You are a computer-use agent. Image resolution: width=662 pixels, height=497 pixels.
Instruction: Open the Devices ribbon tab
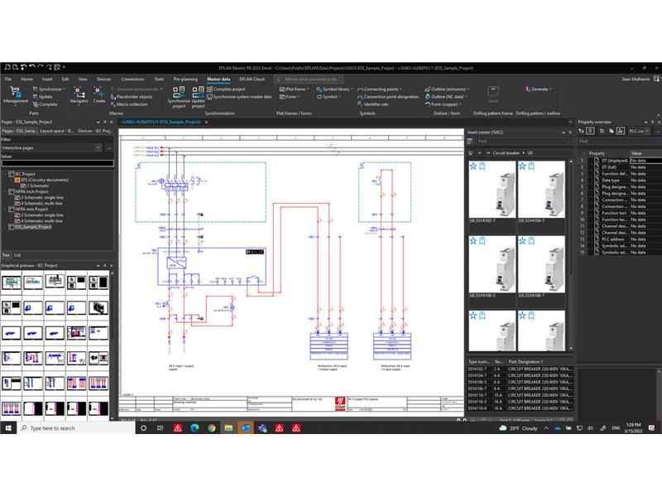coord(104,79)
